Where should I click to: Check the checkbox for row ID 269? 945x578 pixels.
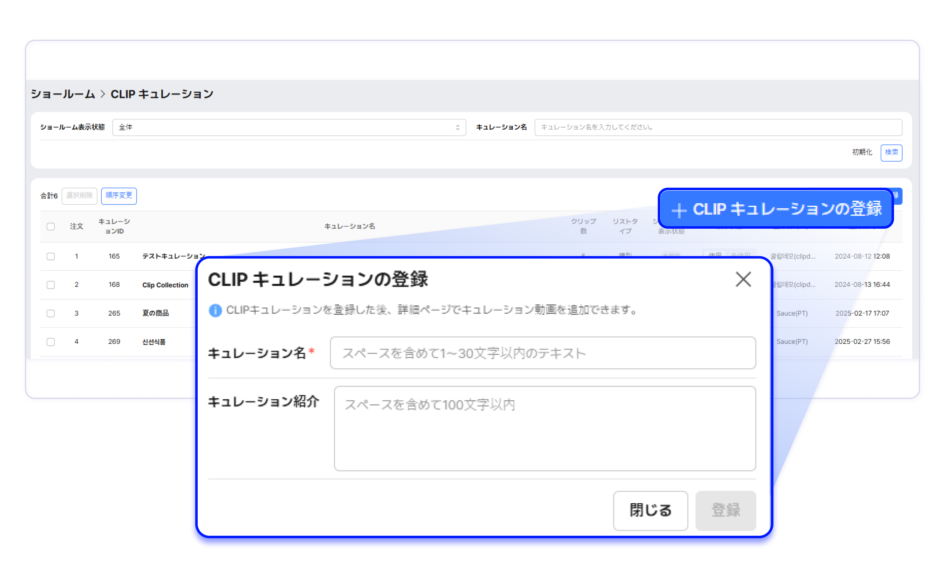(51, 342)
